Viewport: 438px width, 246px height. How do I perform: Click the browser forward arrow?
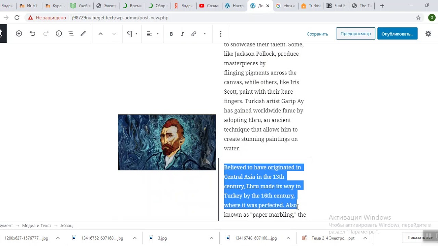[6, 18]
